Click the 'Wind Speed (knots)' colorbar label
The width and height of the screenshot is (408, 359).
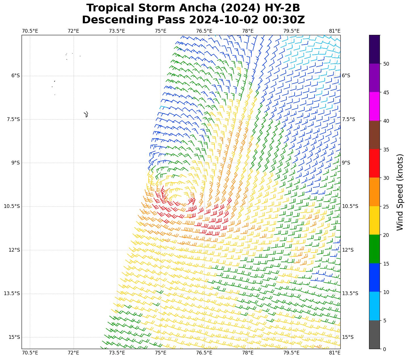[400, 192]
